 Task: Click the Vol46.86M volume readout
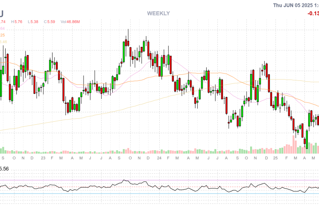[71, 22]
